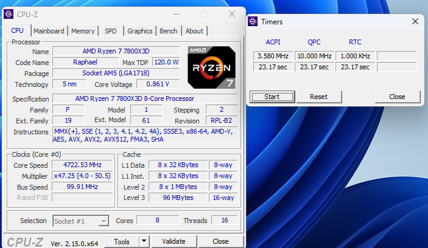Click the L1 Inst. 8 x 32 KBytes value
The height and width of the screenshot is (248, 428).
coord(178,176)
